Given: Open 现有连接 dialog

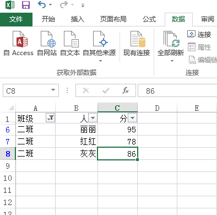Looking at the screenshot, I should click(137, 44).
